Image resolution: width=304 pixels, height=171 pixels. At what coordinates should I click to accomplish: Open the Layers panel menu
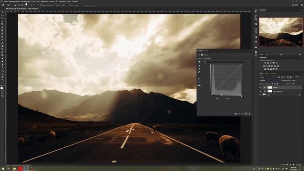(x=303, y=73)
